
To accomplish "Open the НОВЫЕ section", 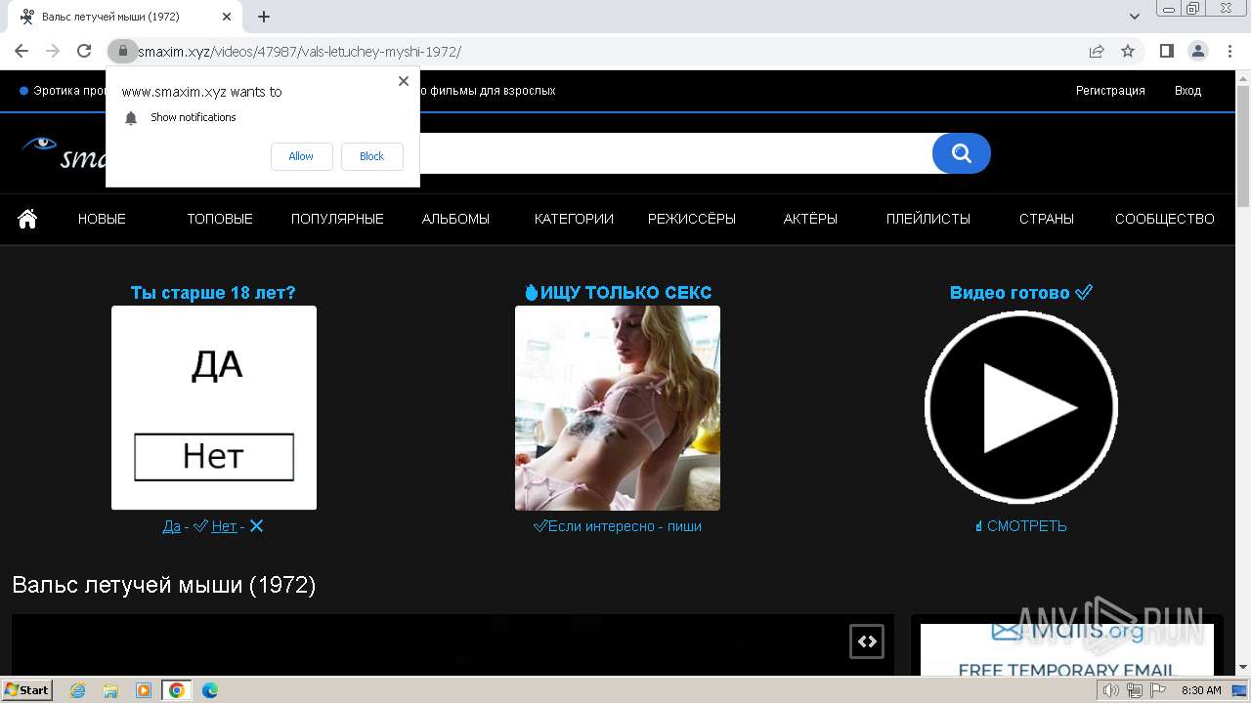I will pos(102,219).
